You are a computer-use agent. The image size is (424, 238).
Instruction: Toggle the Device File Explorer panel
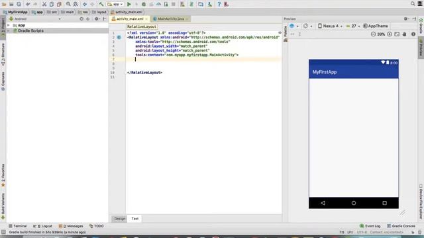tap(421, 202)
